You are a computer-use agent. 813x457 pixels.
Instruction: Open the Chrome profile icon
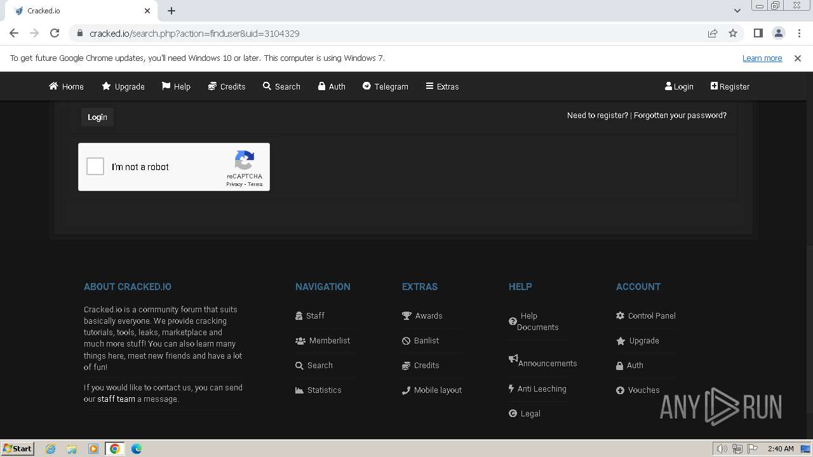(778, 33)
